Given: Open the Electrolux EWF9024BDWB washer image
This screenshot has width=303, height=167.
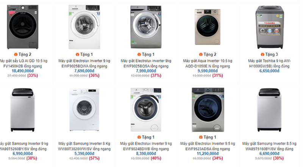Looking at the screenshot, I should (145, 110).
